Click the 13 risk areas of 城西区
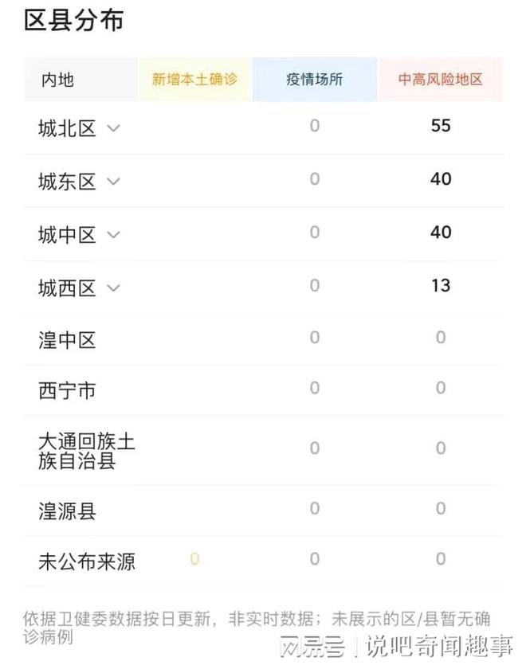Screen dimensions: 526x669 click(441, 285)
